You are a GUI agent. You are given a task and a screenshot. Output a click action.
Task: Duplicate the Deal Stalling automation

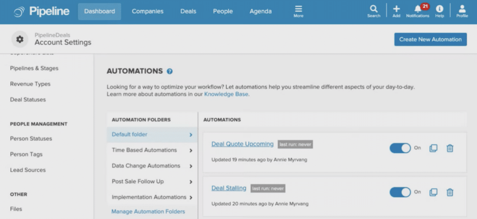[433, 192]
